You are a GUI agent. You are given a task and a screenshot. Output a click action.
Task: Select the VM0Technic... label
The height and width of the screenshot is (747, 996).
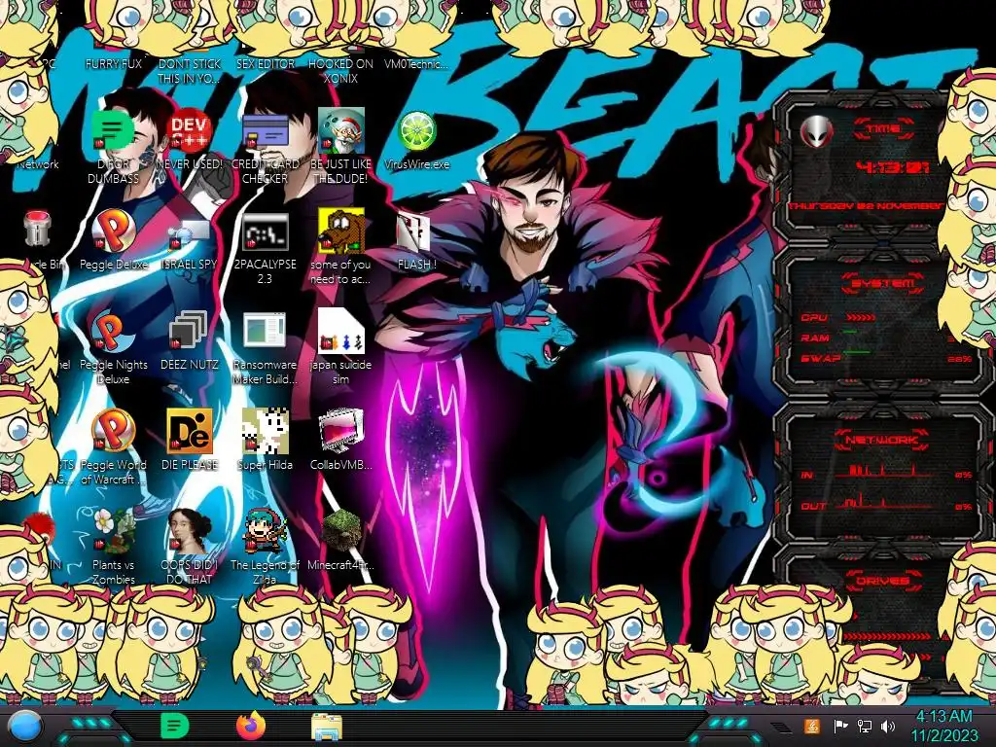click(416, 64)
